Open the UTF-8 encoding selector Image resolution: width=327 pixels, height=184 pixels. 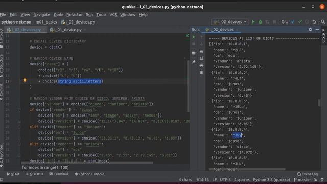click(x=225, y=179)
